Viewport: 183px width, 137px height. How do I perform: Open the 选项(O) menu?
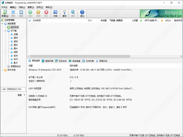tap(40, 7)
